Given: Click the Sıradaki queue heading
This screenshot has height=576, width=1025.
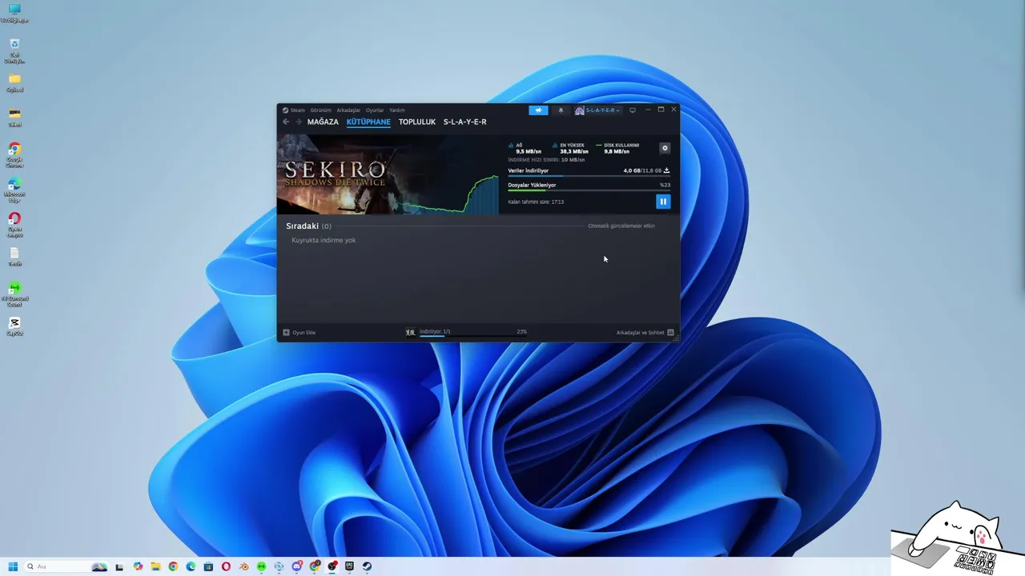Looking at the screenshot, I should tap(308, 226).
